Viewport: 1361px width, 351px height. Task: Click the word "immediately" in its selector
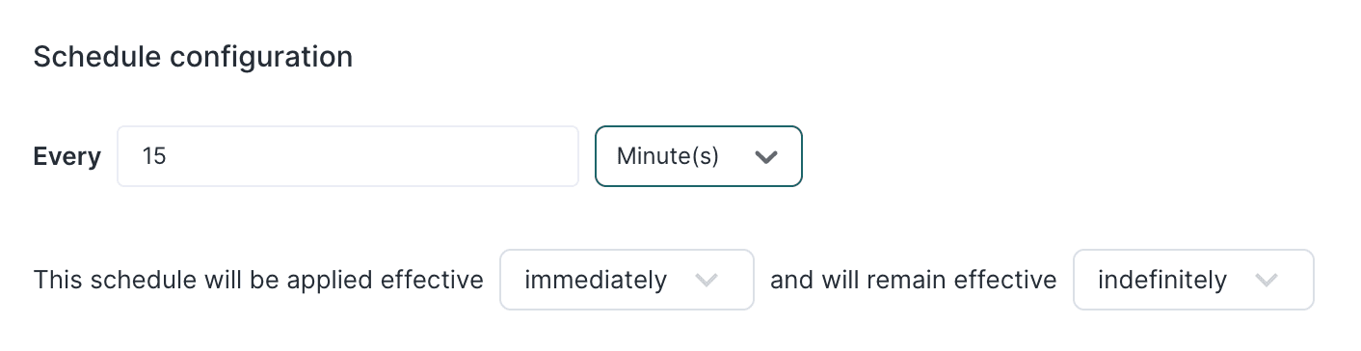596,281
